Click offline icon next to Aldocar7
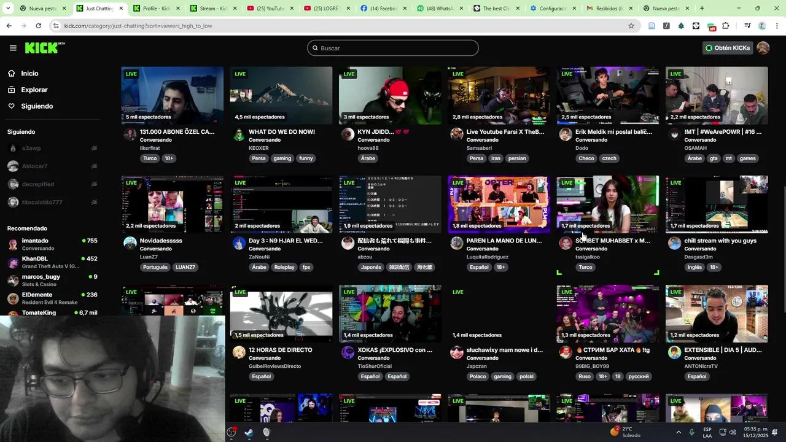The height and width of the screenshot is (442, 786). pyautogui.click(x=94, y=166)
